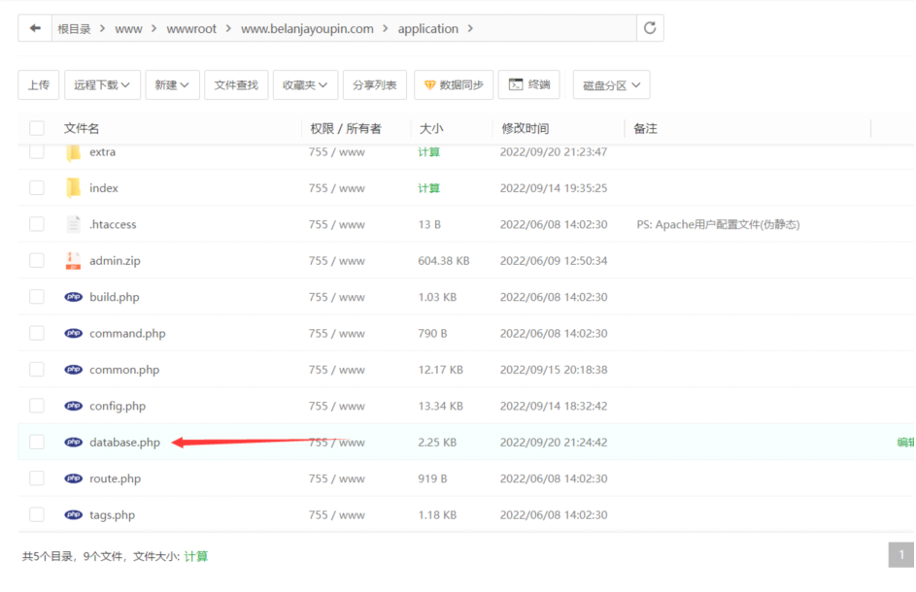Tick the checkbox for index folder

click(37, 188)
